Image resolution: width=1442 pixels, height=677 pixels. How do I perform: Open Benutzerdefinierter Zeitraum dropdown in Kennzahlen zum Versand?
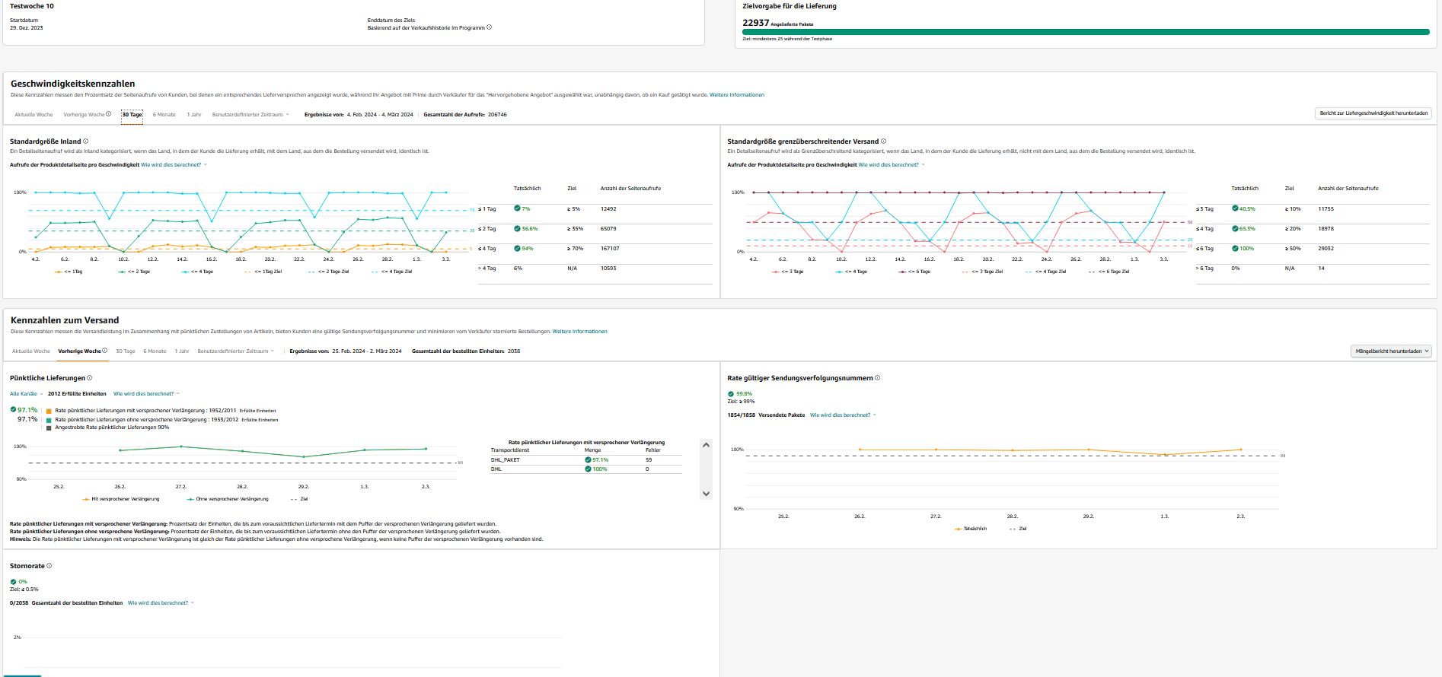click(x=236, y=351)
